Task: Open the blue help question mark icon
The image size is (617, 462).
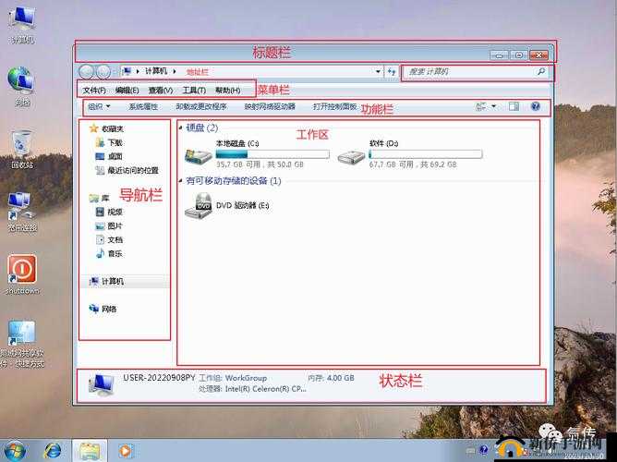Action: pyautogui.click(x=535, y=106)
